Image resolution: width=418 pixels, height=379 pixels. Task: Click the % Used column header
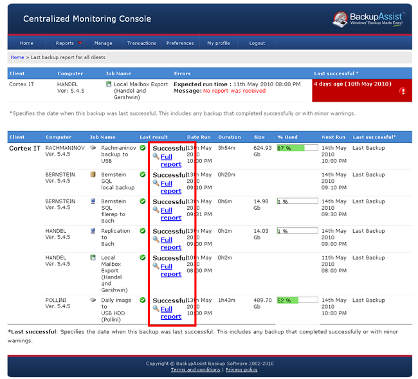click(x=287, y=137)
